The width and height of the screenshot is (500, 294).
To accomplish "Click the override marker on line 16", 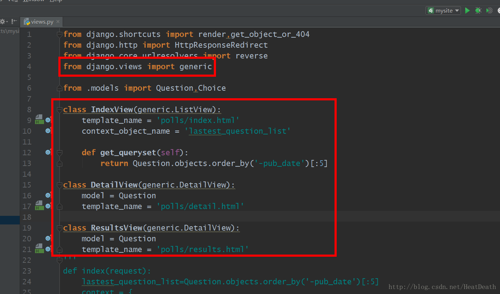I will [48, 195].
